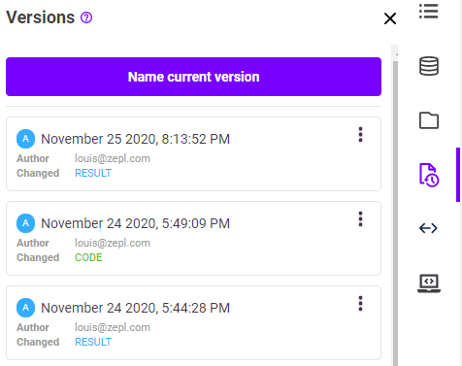Click the Name current version button
462x366 pixels.
tap(193, 77)
